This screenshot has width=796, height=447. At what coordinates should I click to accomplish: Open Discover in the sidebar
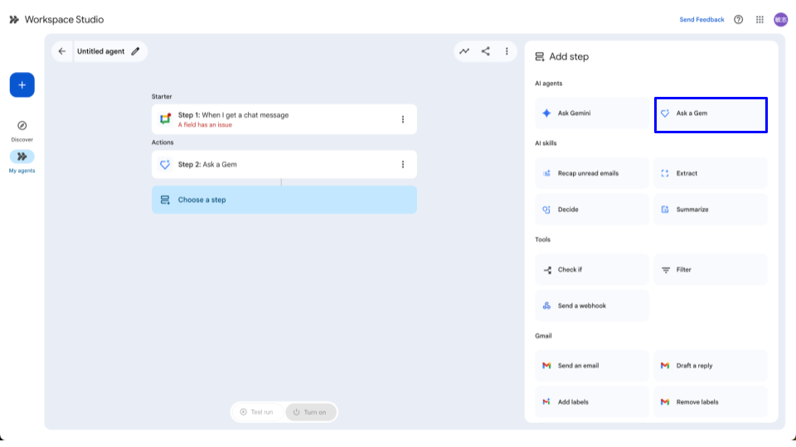click(22, 128)
